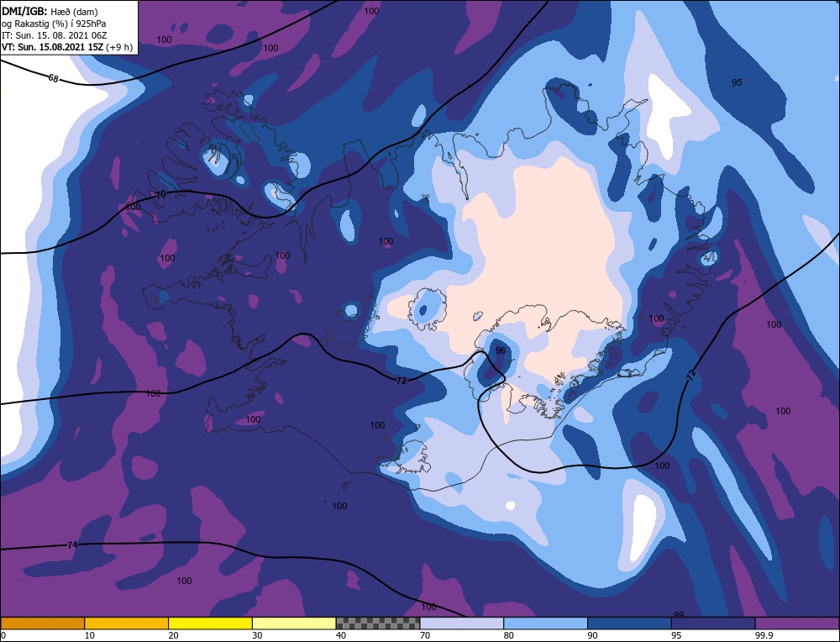Click the '10' number on the legend scale
The height and width of the screenshot is (642, 840).
[x=89, y=635]
